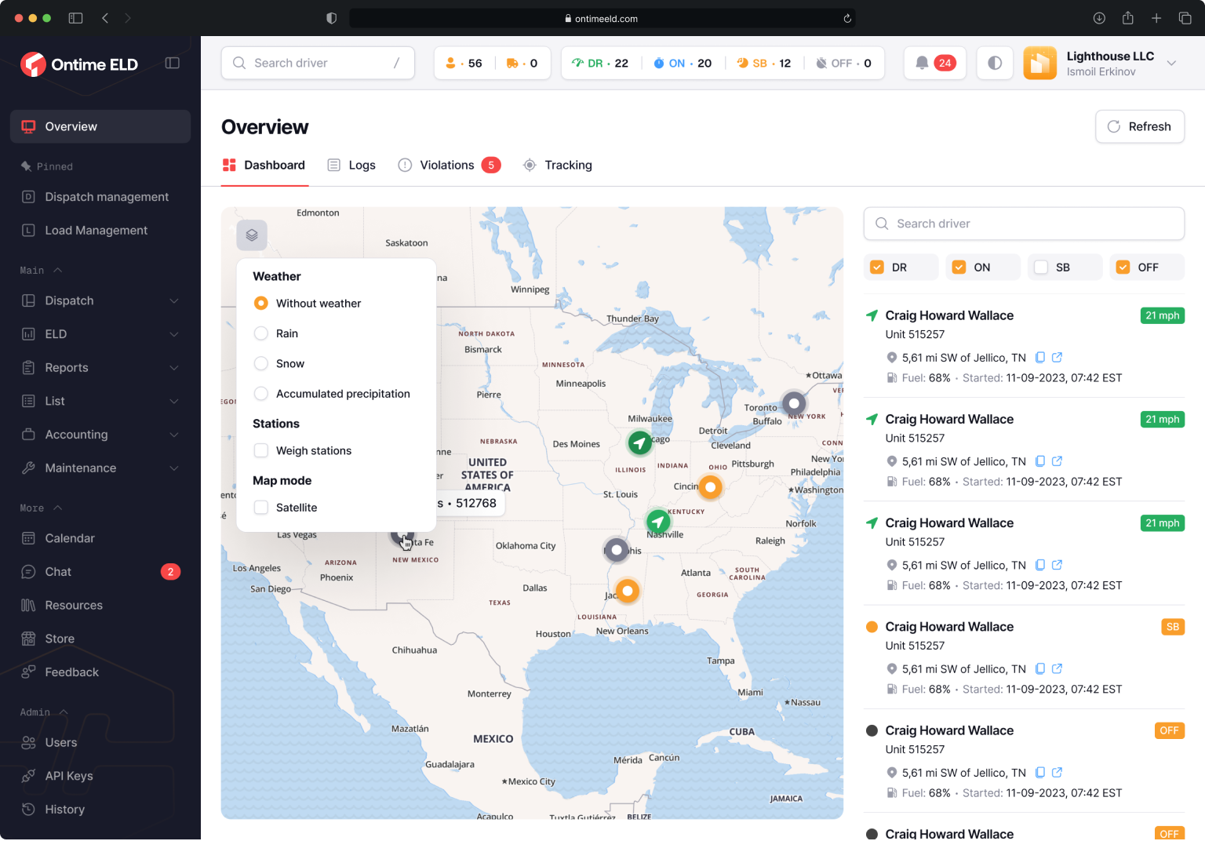Click Search driver field above driver list
Viewport: 1205px width, 841px height.
pos(1024,224)
